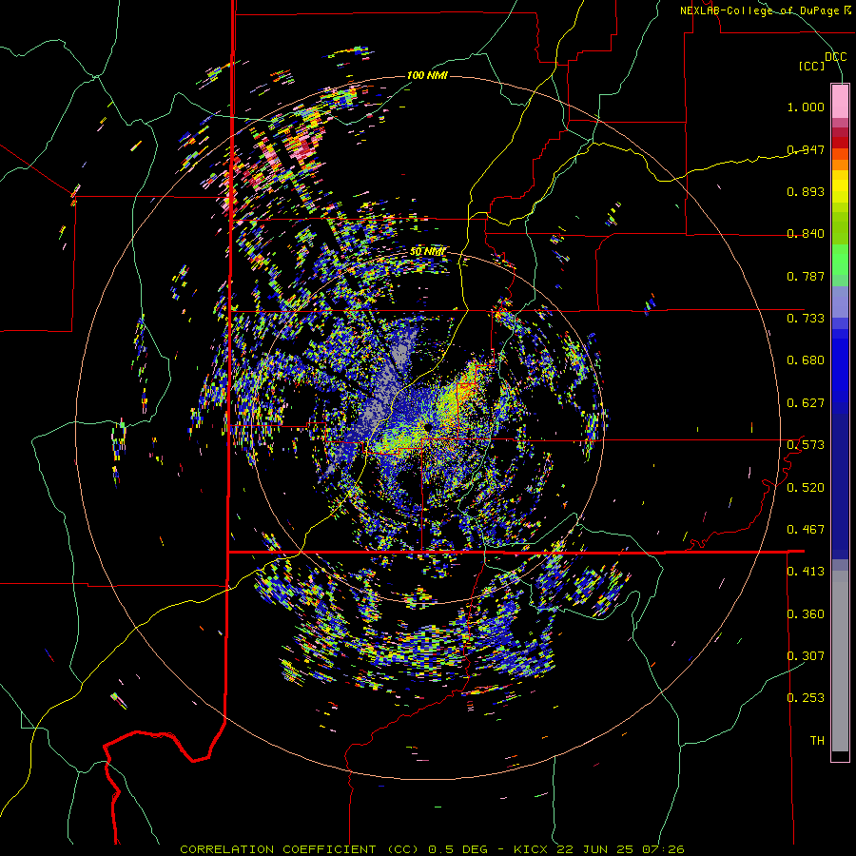Click the 0.733 color scale value
Screen dimensions: 856x856
click(806, 319)
